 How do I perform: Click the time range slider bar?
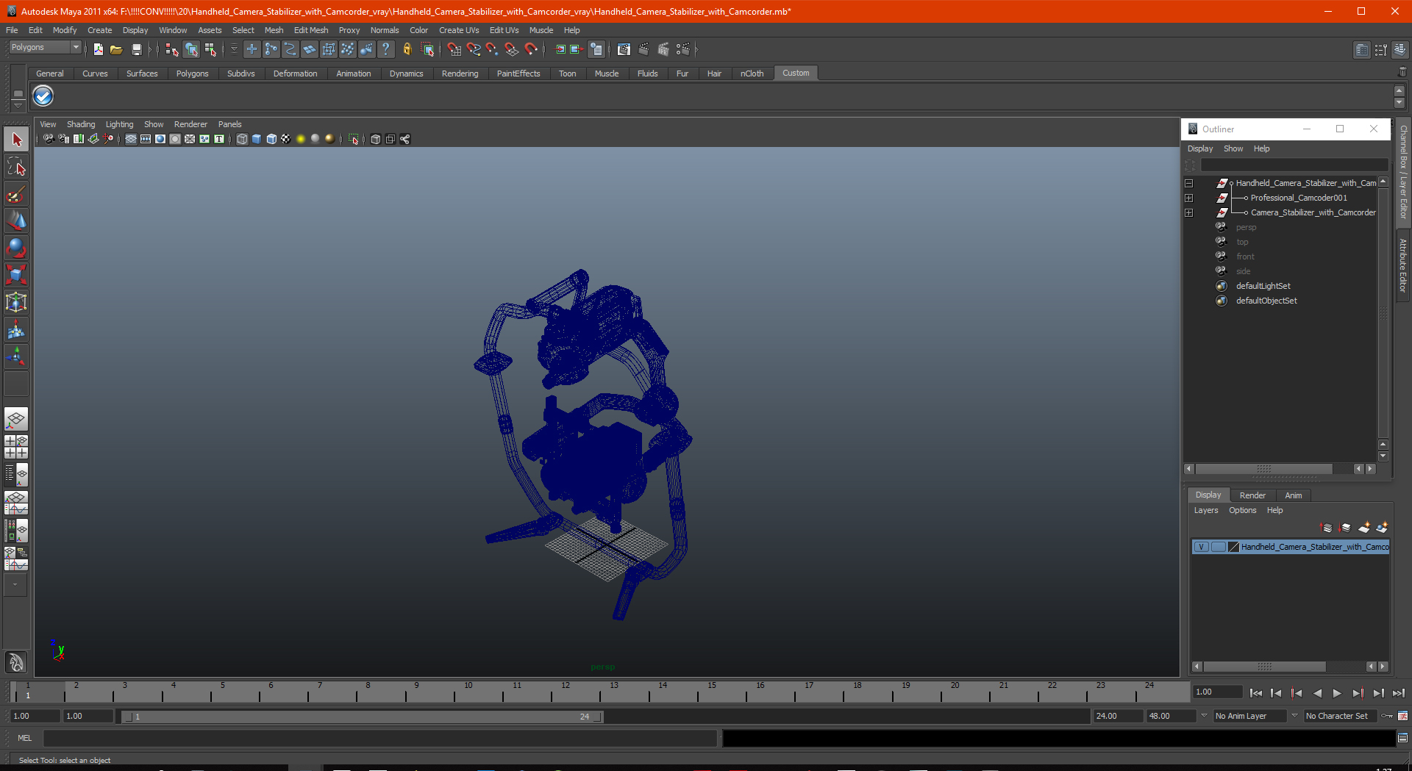pyautogui.click(x=362, y=717)
